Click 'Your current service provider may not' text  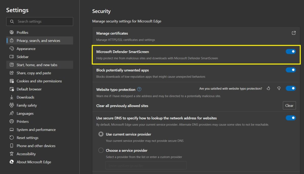(x=145, y=141)
